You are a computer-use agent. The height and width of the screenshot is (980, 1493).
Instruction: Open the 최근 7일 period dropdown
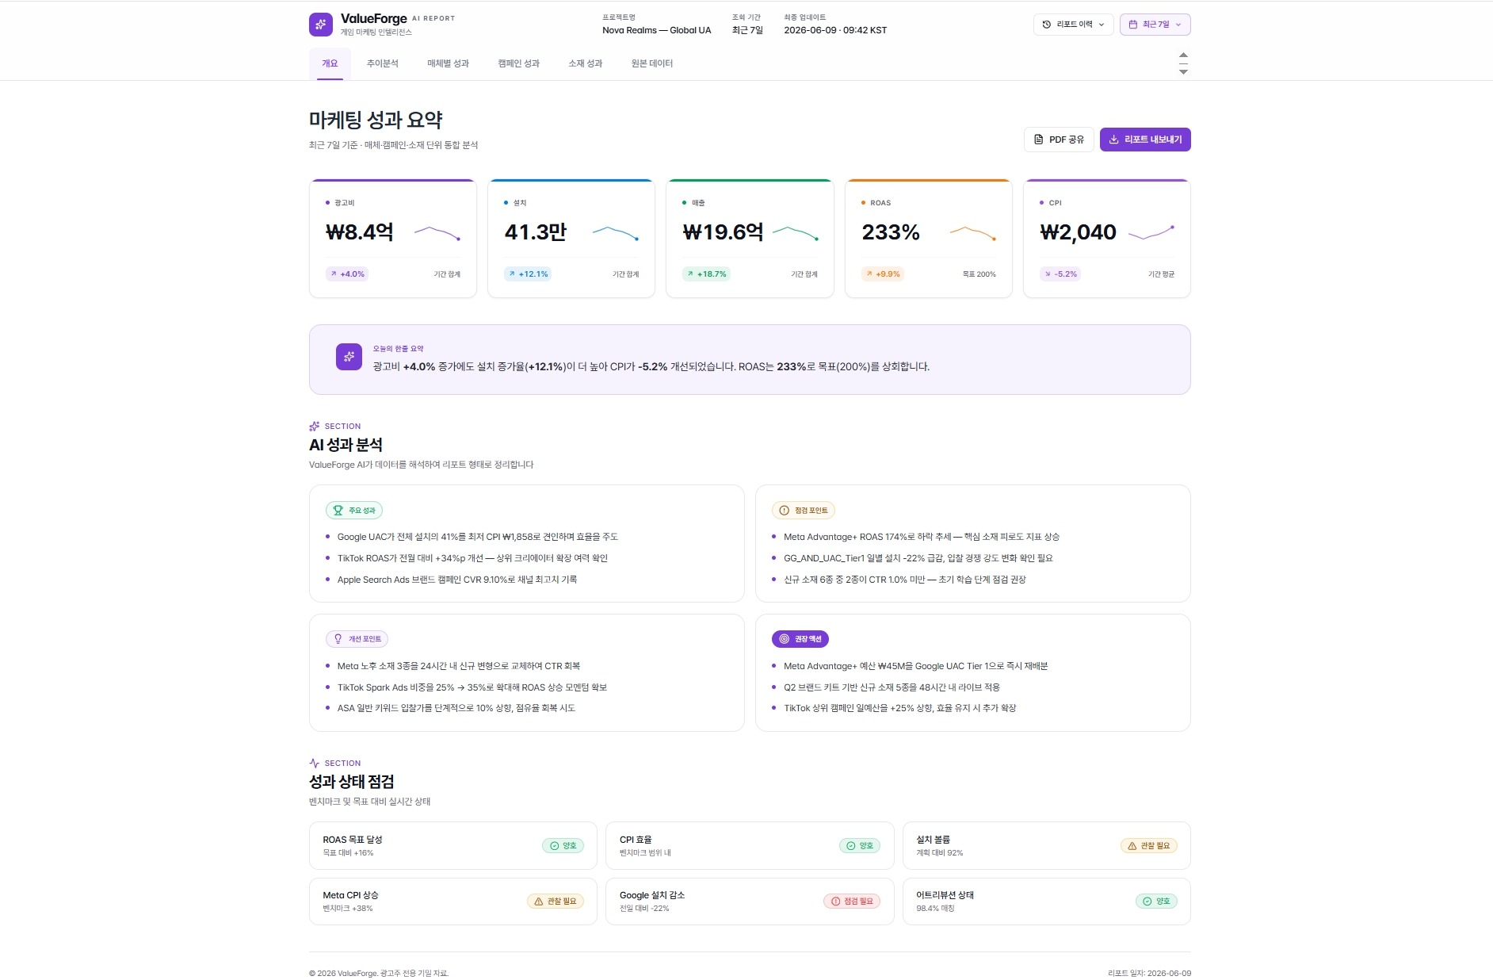click(1155, 25)
